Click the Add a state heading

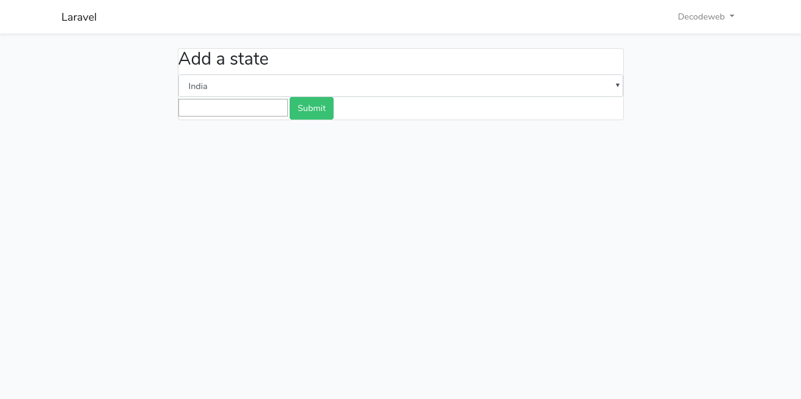[223, 59]
